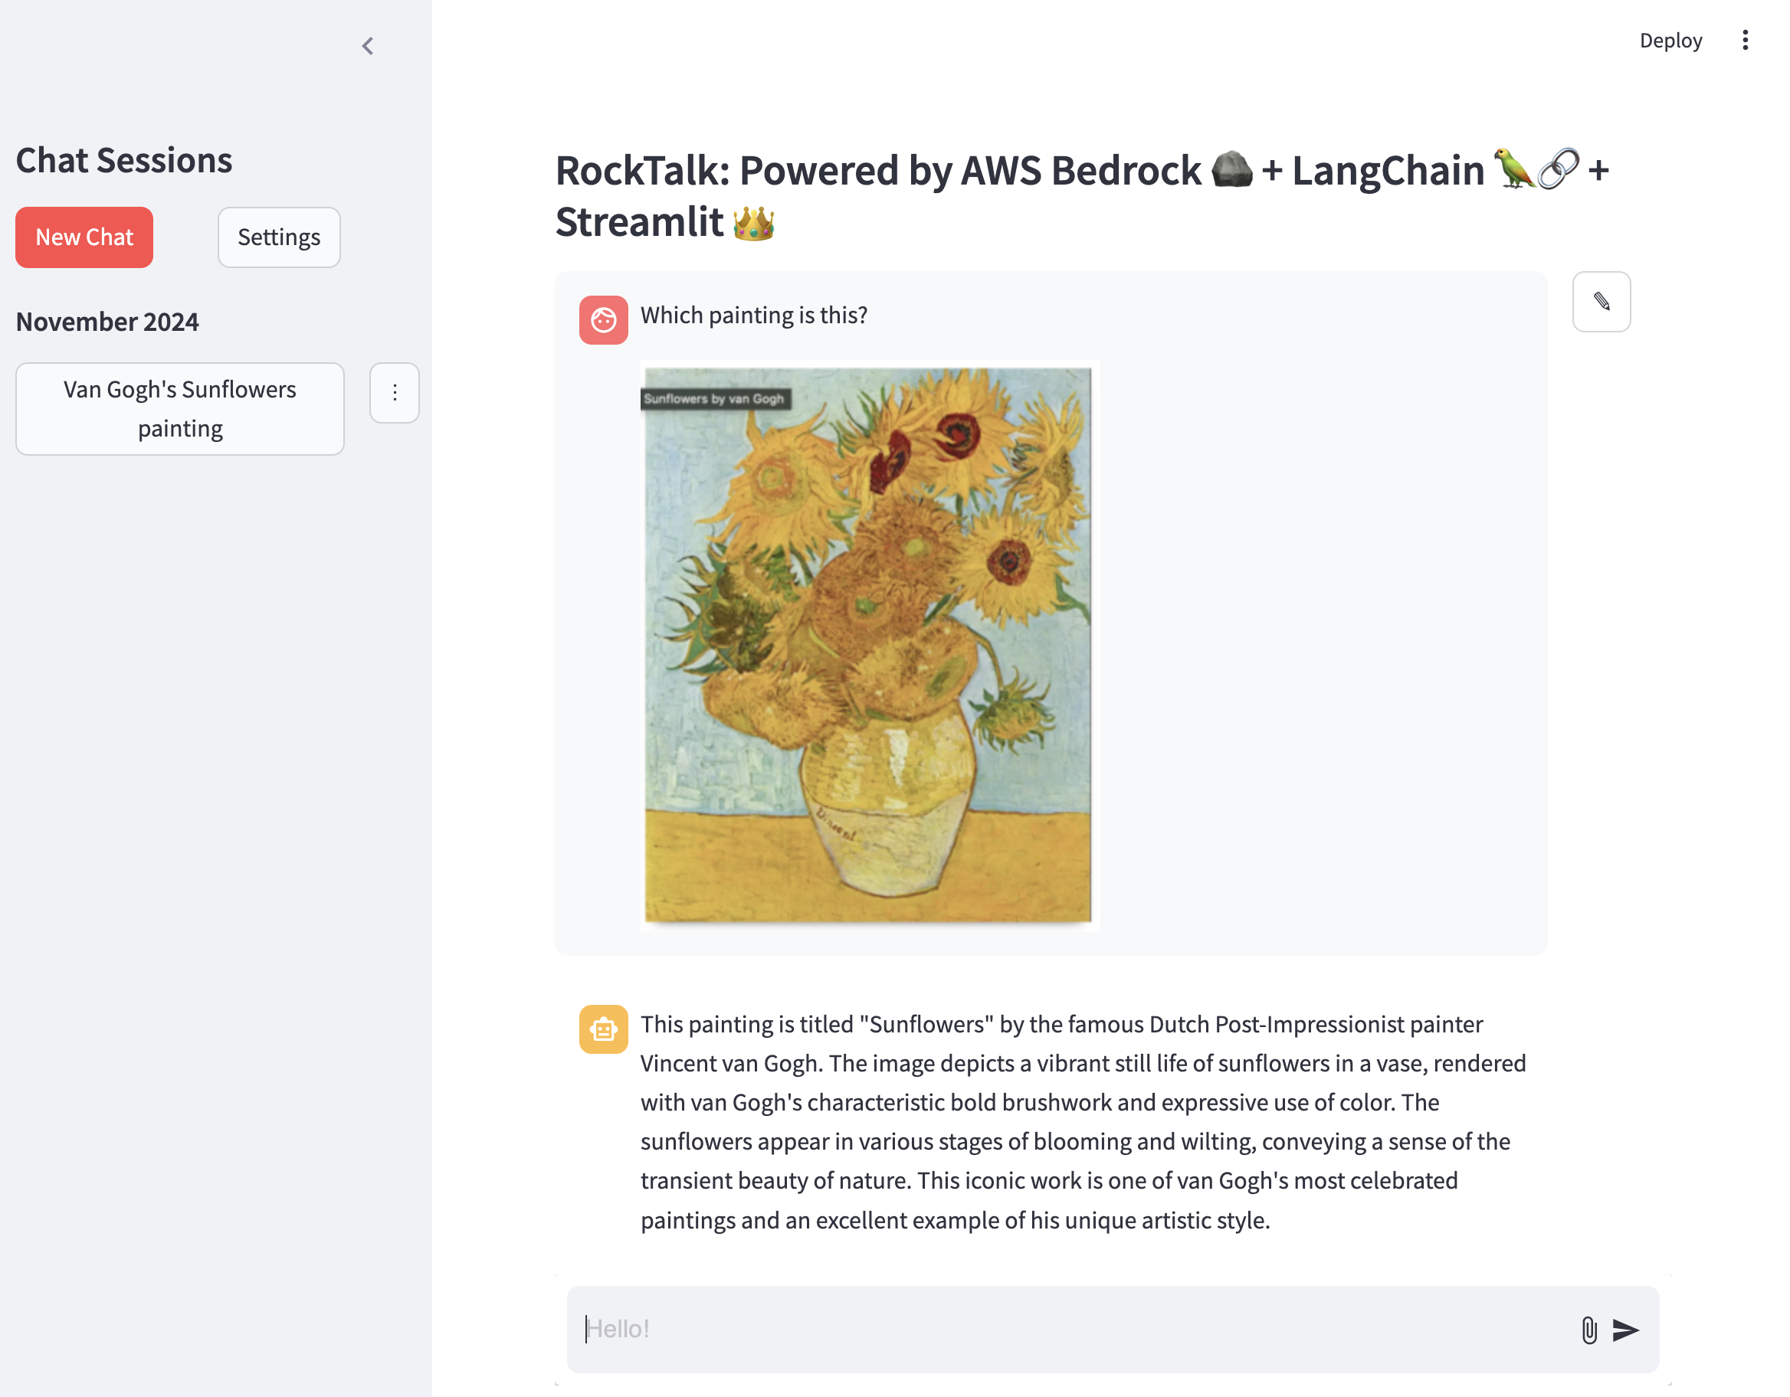
Task: Edit the user message with pencil icon
Action: coord(1601,302)
